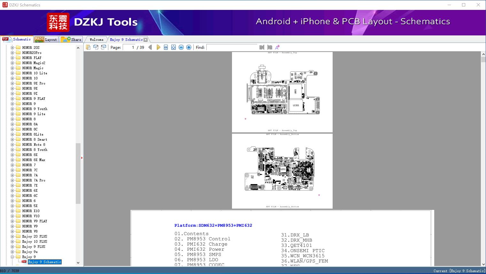Click the '33.QET4101' contents entry

296,245
